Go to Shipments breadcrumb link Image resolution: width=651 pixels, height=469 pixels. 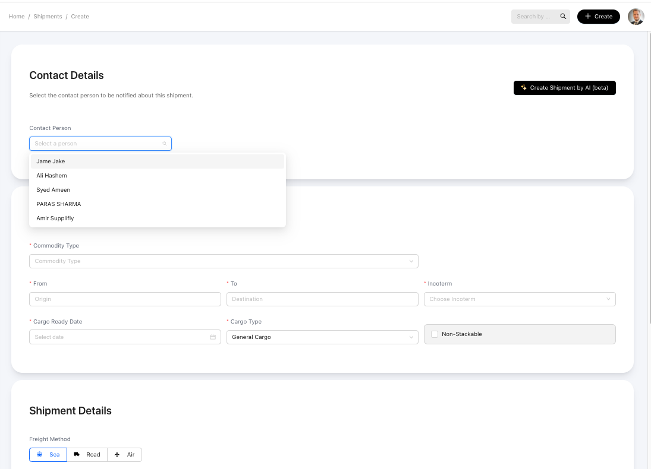pyautogui.click(x=48, y=17)
